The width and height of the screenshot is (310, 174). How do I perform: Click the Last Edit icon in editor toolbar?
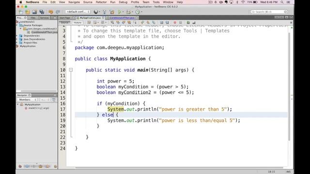(89, 23)
